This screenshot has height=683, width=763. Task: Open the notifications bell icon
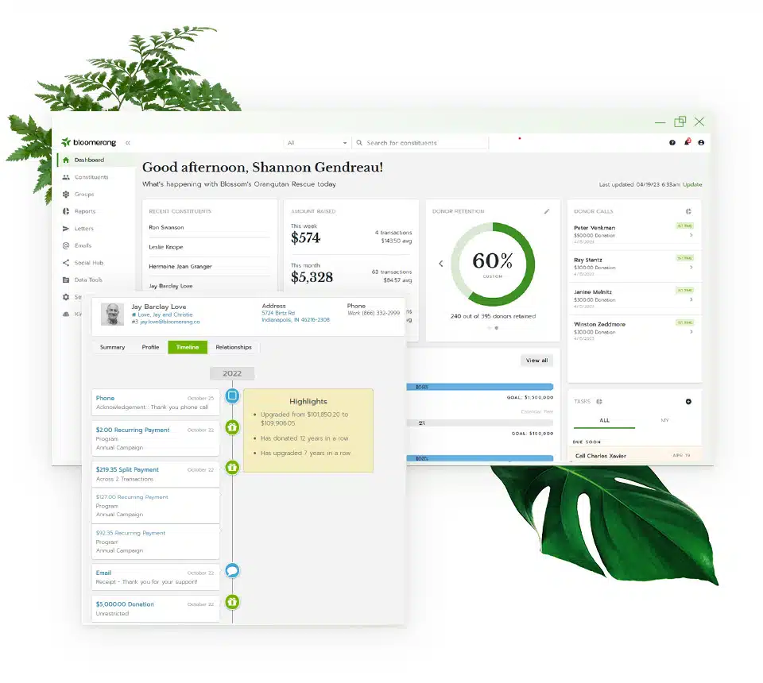(687, 142)
